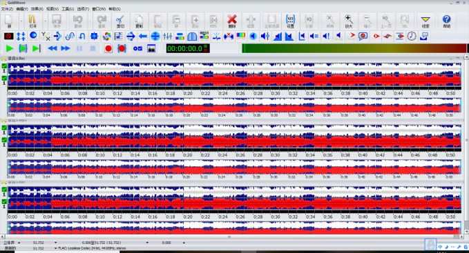The height and width of the screenshot is (253, 469).
Task: Expand the small dropdown arrow next to Open
Action: (45, 21)
